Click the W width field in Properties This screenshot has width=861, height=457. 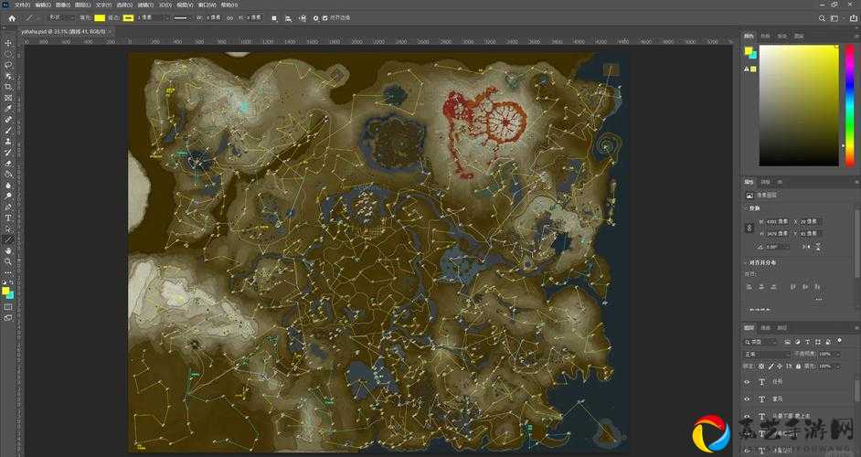click(x=778, y=221)
